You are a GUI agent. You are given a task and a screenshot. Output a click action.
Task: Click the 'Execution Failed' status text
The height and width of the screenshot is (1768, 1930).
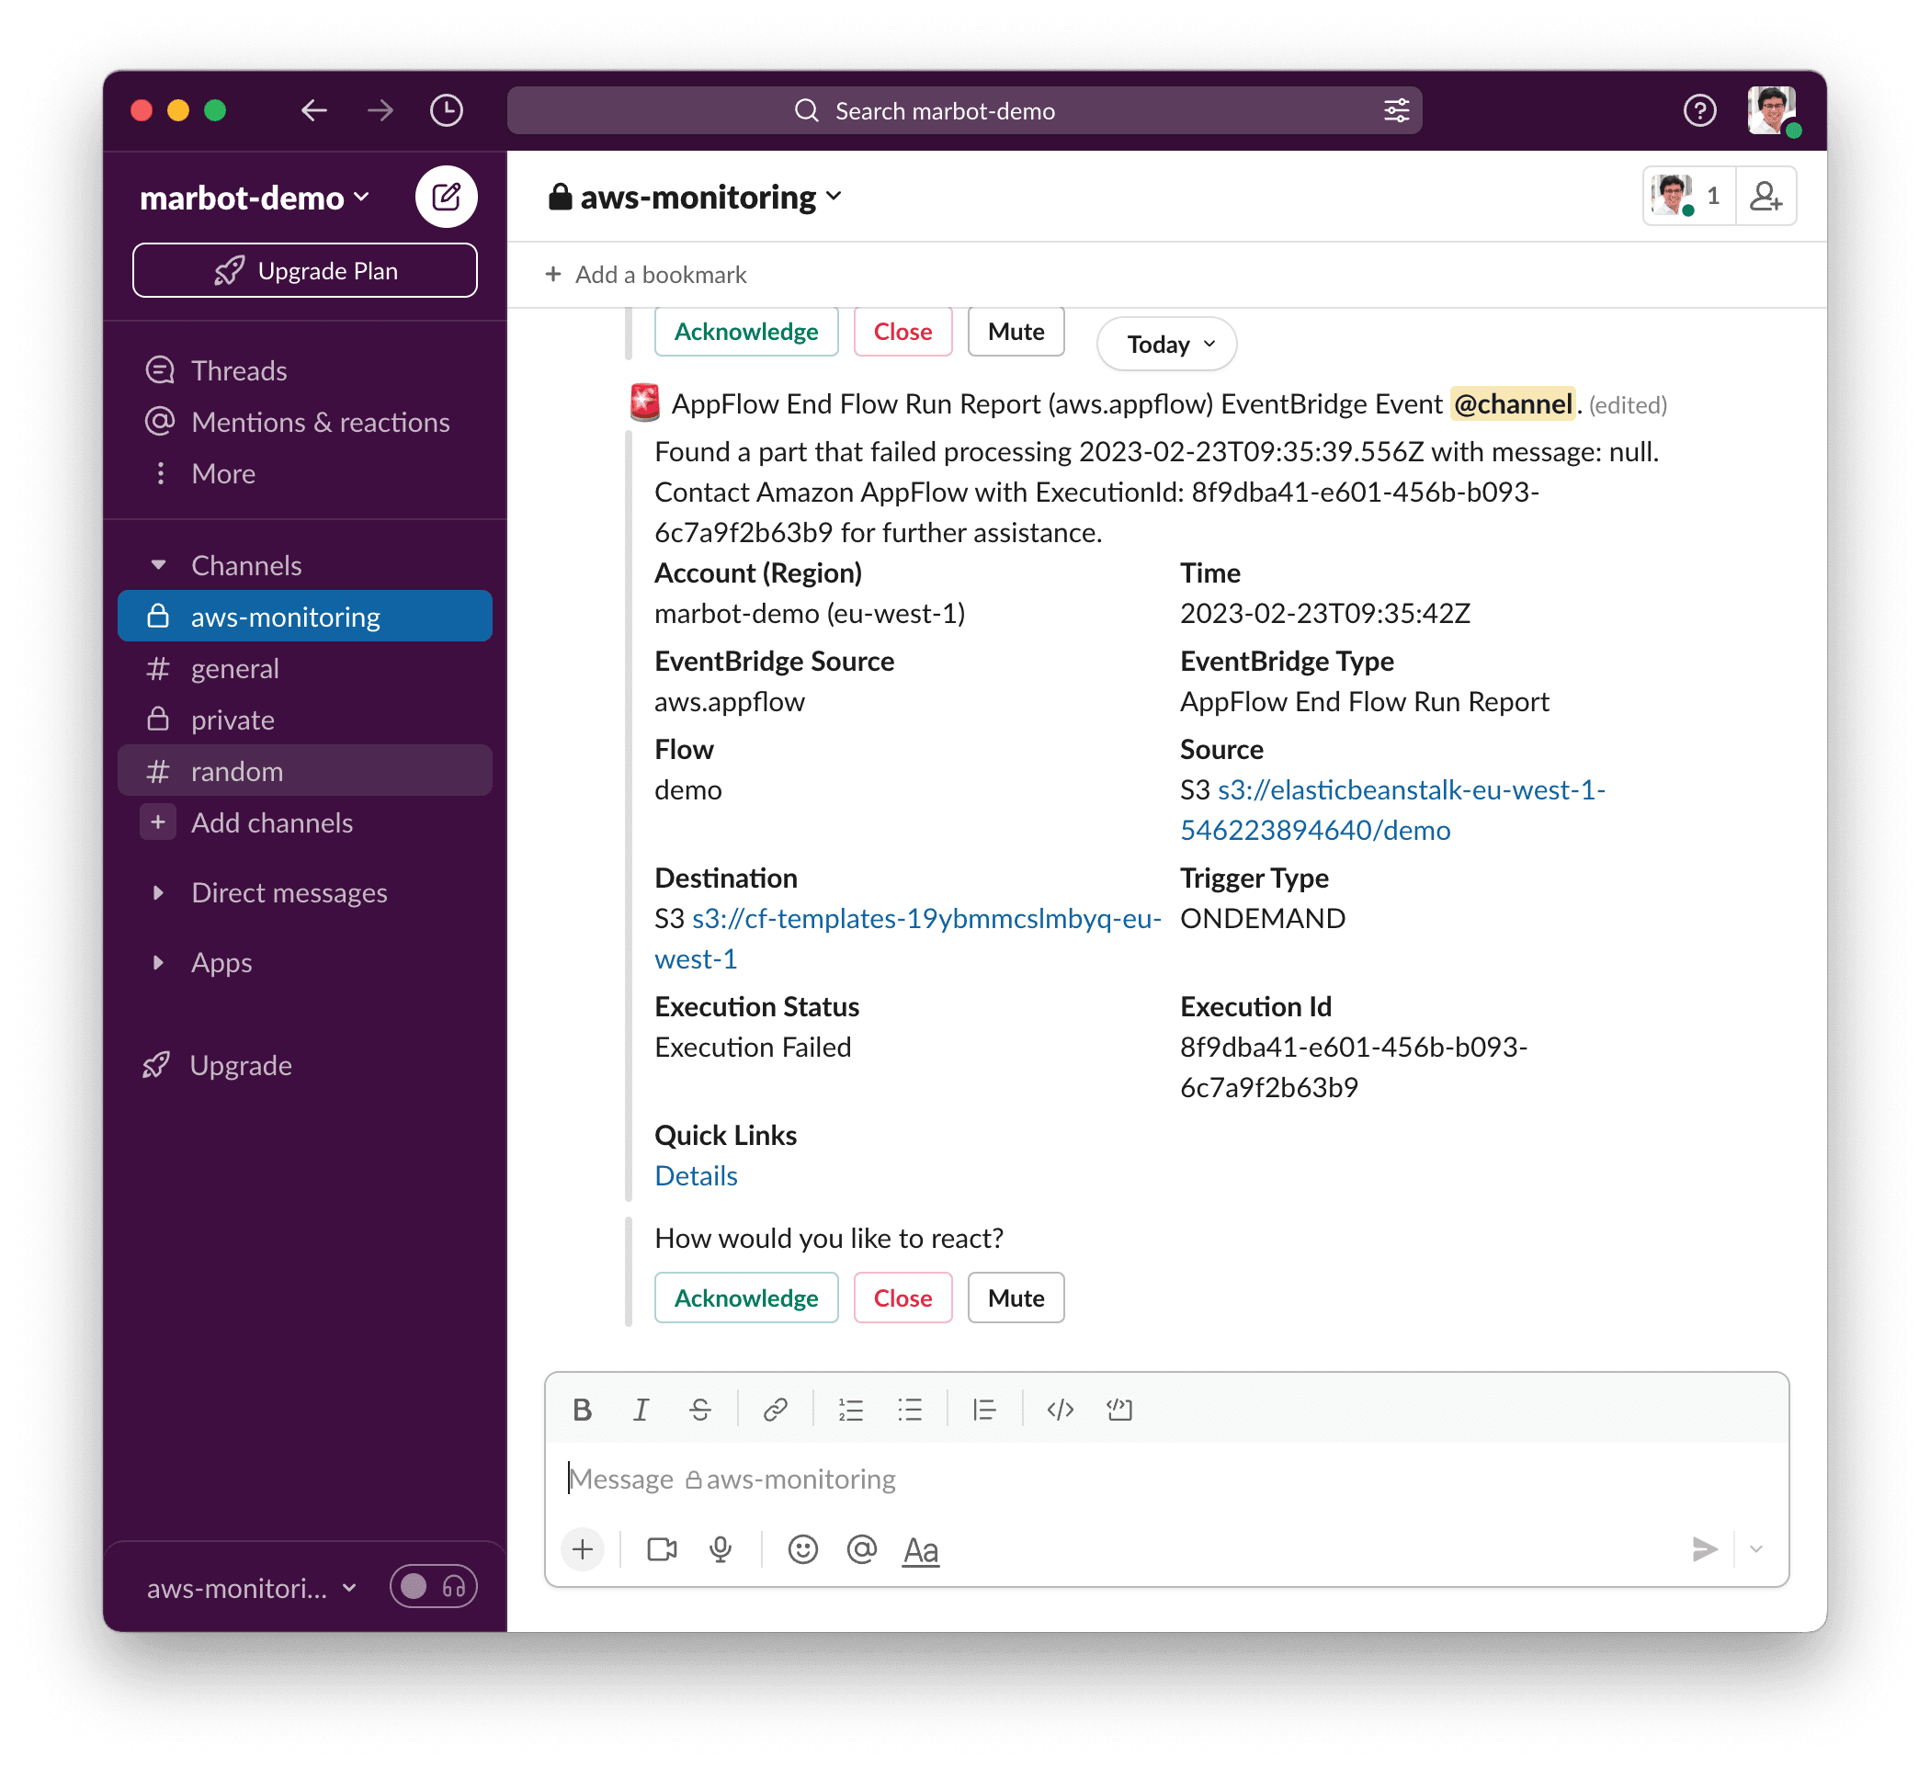pos(753,1048)
